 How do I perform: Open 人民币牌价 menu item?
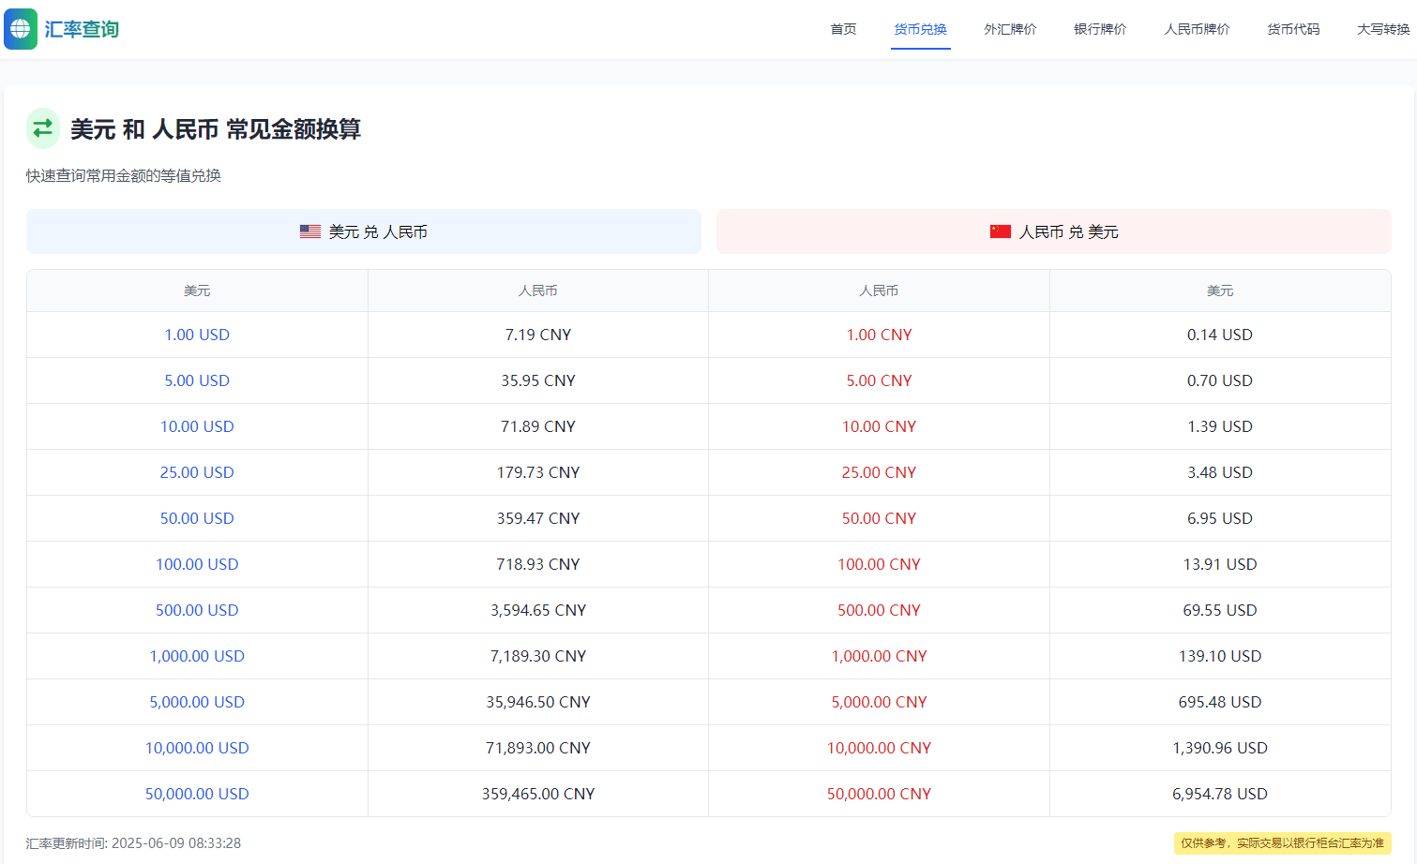1197,29
